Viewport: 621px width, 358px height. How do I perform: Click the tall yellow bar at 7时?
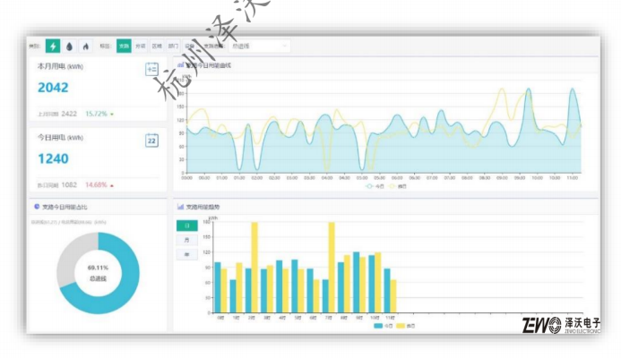(332, 268)
